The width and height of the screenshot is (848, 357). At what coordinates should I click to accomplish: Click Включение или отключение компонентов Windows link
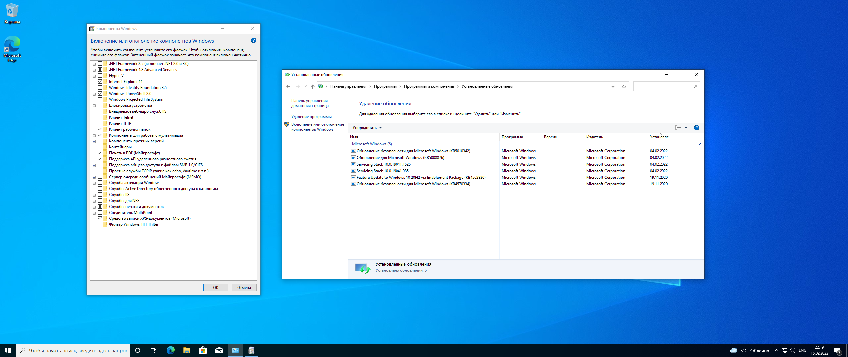point(317,127)
